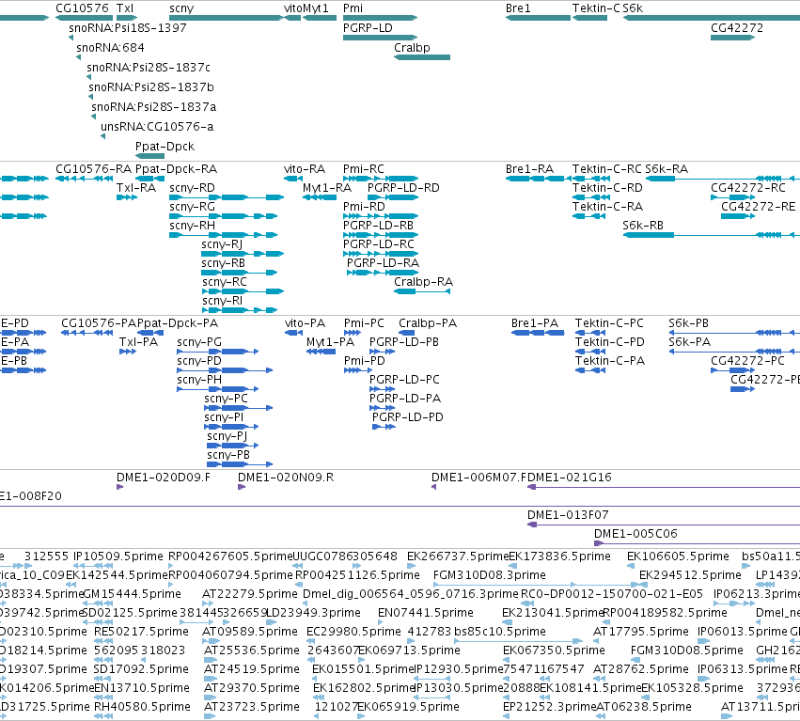Select the scny-RB transcript glyph
The width and height of the screenshot is (800, 721).
tap(240, 273)
